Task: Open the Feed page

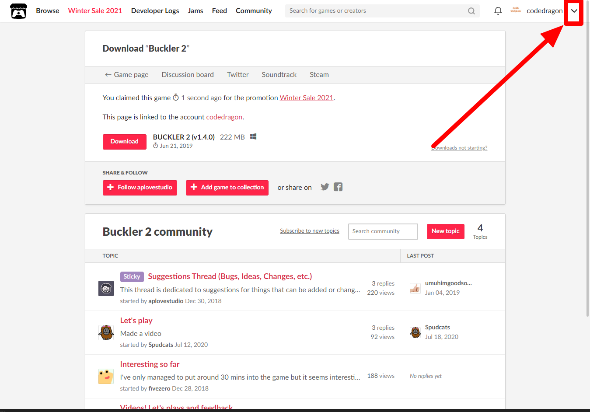Action: pos(219,11)
